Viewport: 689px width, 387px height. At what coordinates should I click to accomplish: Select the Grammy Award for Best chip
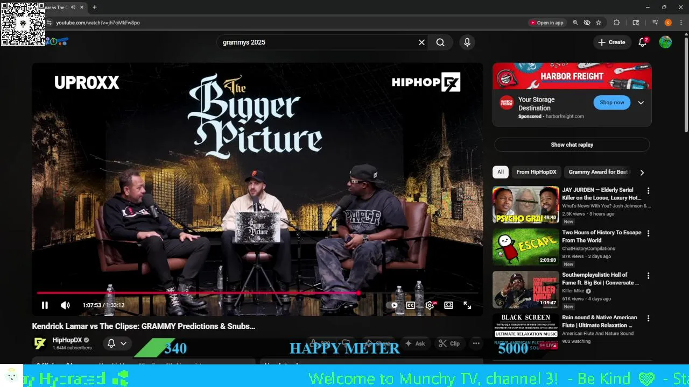(x=597, y=172)
